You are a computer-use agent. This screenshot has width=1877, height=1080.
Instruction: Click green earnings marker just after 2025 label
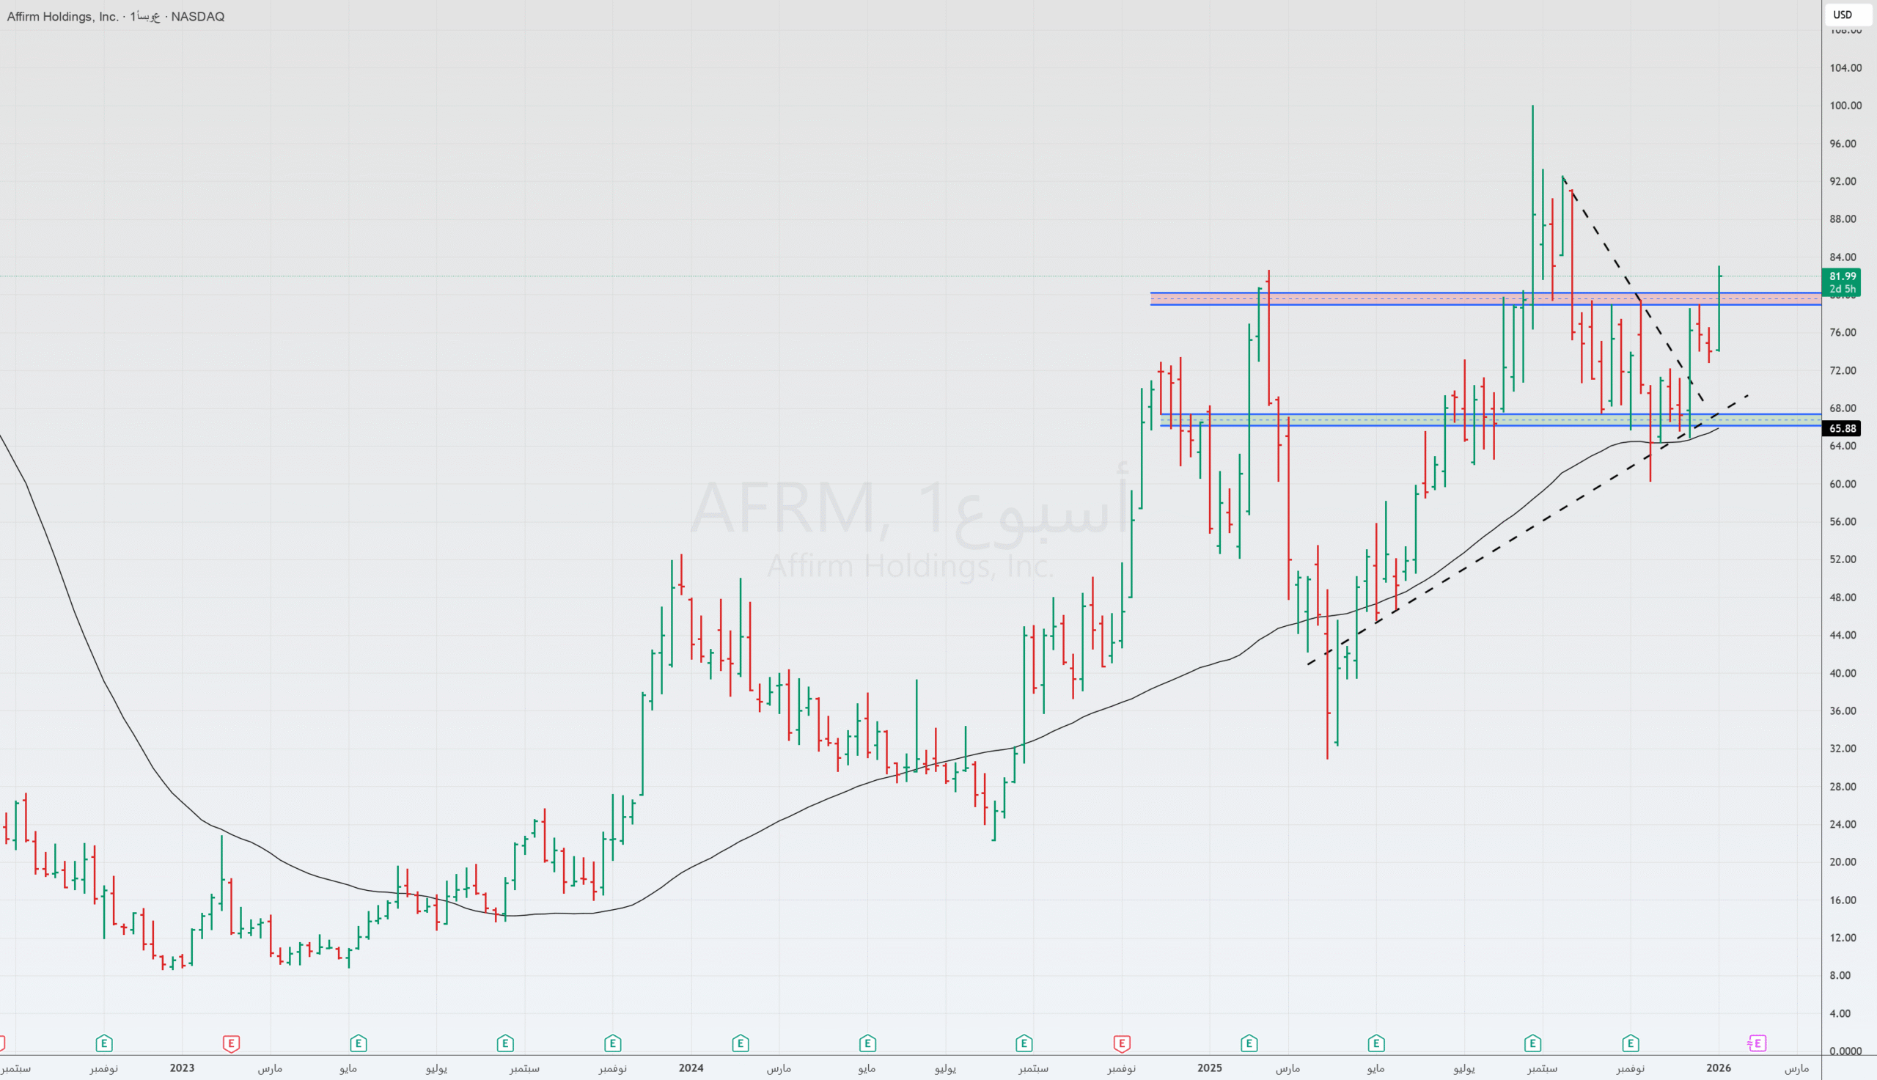1249,1043
